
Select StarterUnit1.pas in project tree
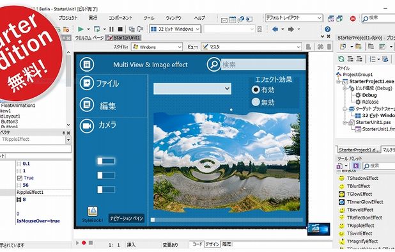(x=373, y=122)
